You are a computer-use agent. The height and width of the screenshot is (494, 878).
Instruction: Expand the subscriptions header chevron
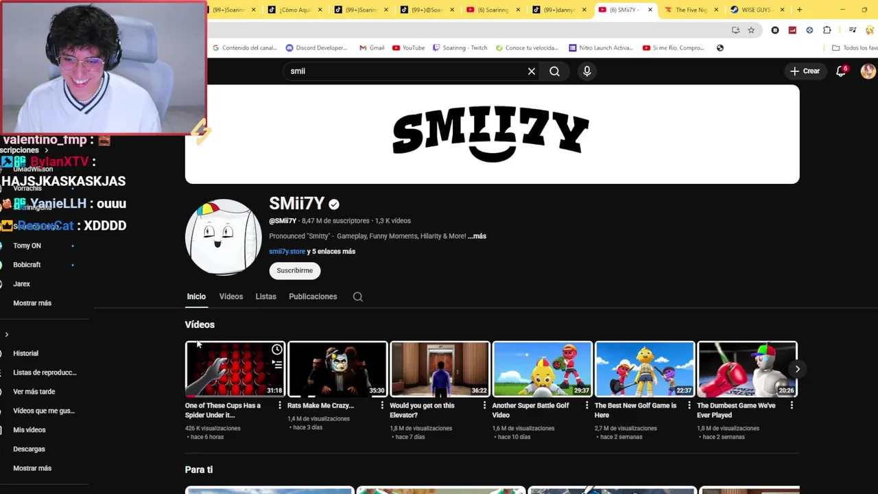tap(46, 150)
